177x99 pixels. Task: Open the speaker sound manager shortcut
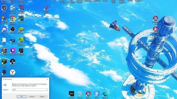(x=4, y=8)
